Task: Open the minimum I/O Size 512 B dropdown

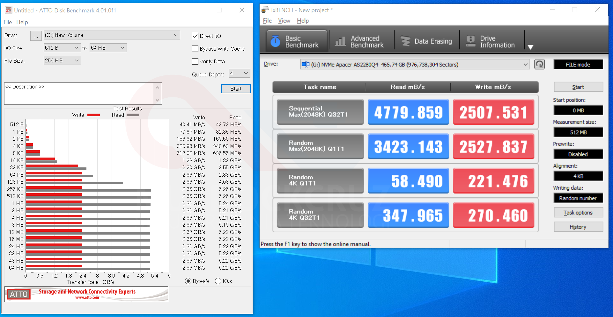Action: pyautogui.click(x=62, y=48)
